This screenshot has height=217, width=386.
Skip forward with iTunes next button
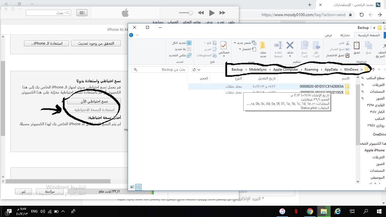[223, 13]
